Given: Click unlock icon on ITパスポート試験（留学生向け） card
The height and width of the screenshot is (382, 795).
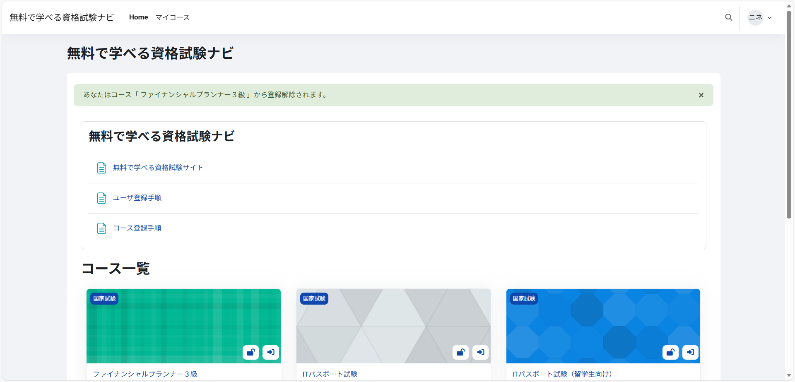Looking at the screenshot, I should (670, 352).
